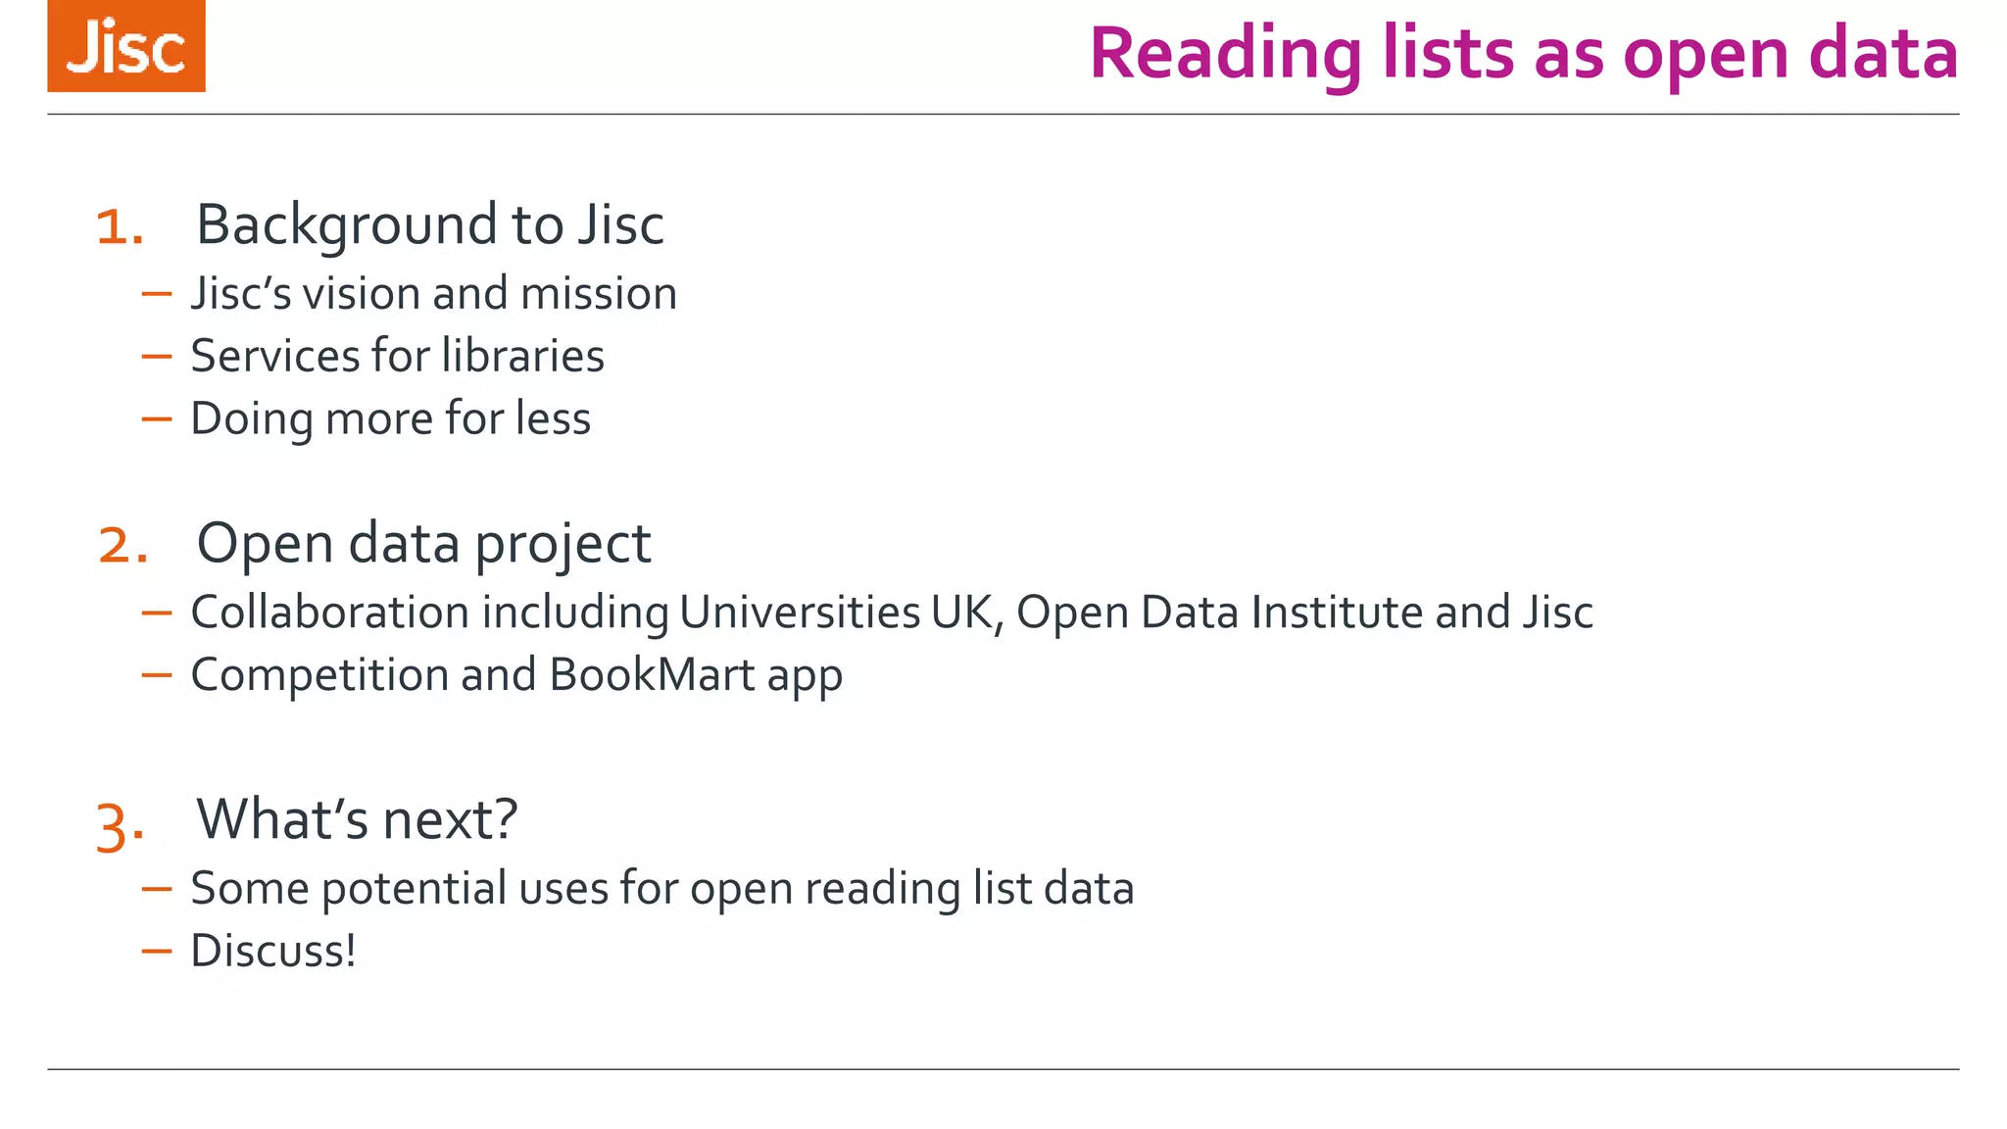Viewport: 2007px width, 1129px height.
Task: Click the 'What's next?' heading
Action: pos(357,819)
